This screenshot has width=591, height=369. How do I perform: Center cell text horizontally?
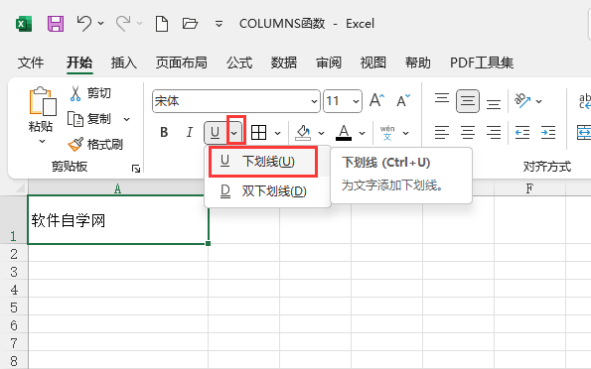click(x=468, y=132)
